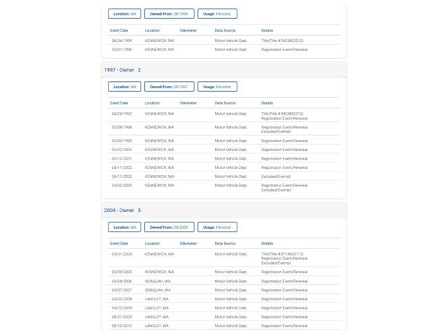Click ISSAQUAH, WA location in the 04/07/2007 row

(x=157, y=290)
